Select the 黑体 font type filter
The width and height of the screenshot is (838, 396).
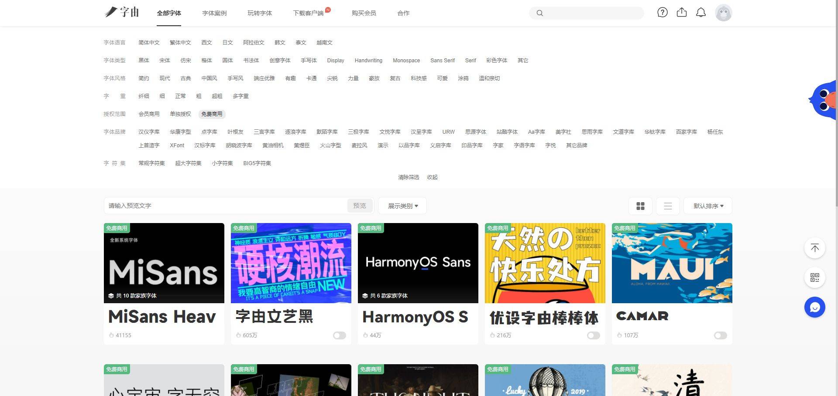pyautogui.click(x=144, y=61)
